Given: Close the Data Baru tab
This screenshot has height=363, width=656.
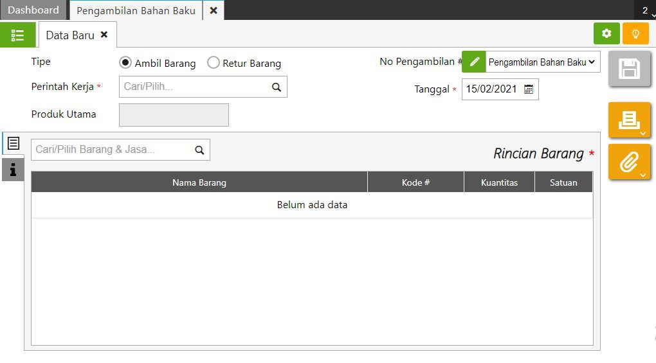Looking at the screenshot, I should (104, 35).
